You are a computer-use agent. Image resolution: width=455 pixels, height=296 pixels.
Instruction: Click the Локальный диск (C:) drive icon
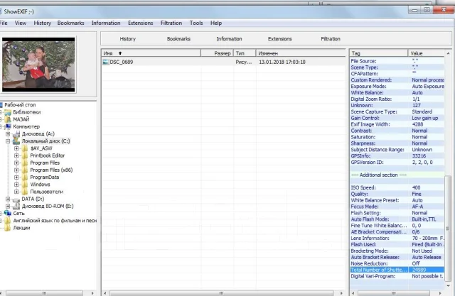pos(16,141)
